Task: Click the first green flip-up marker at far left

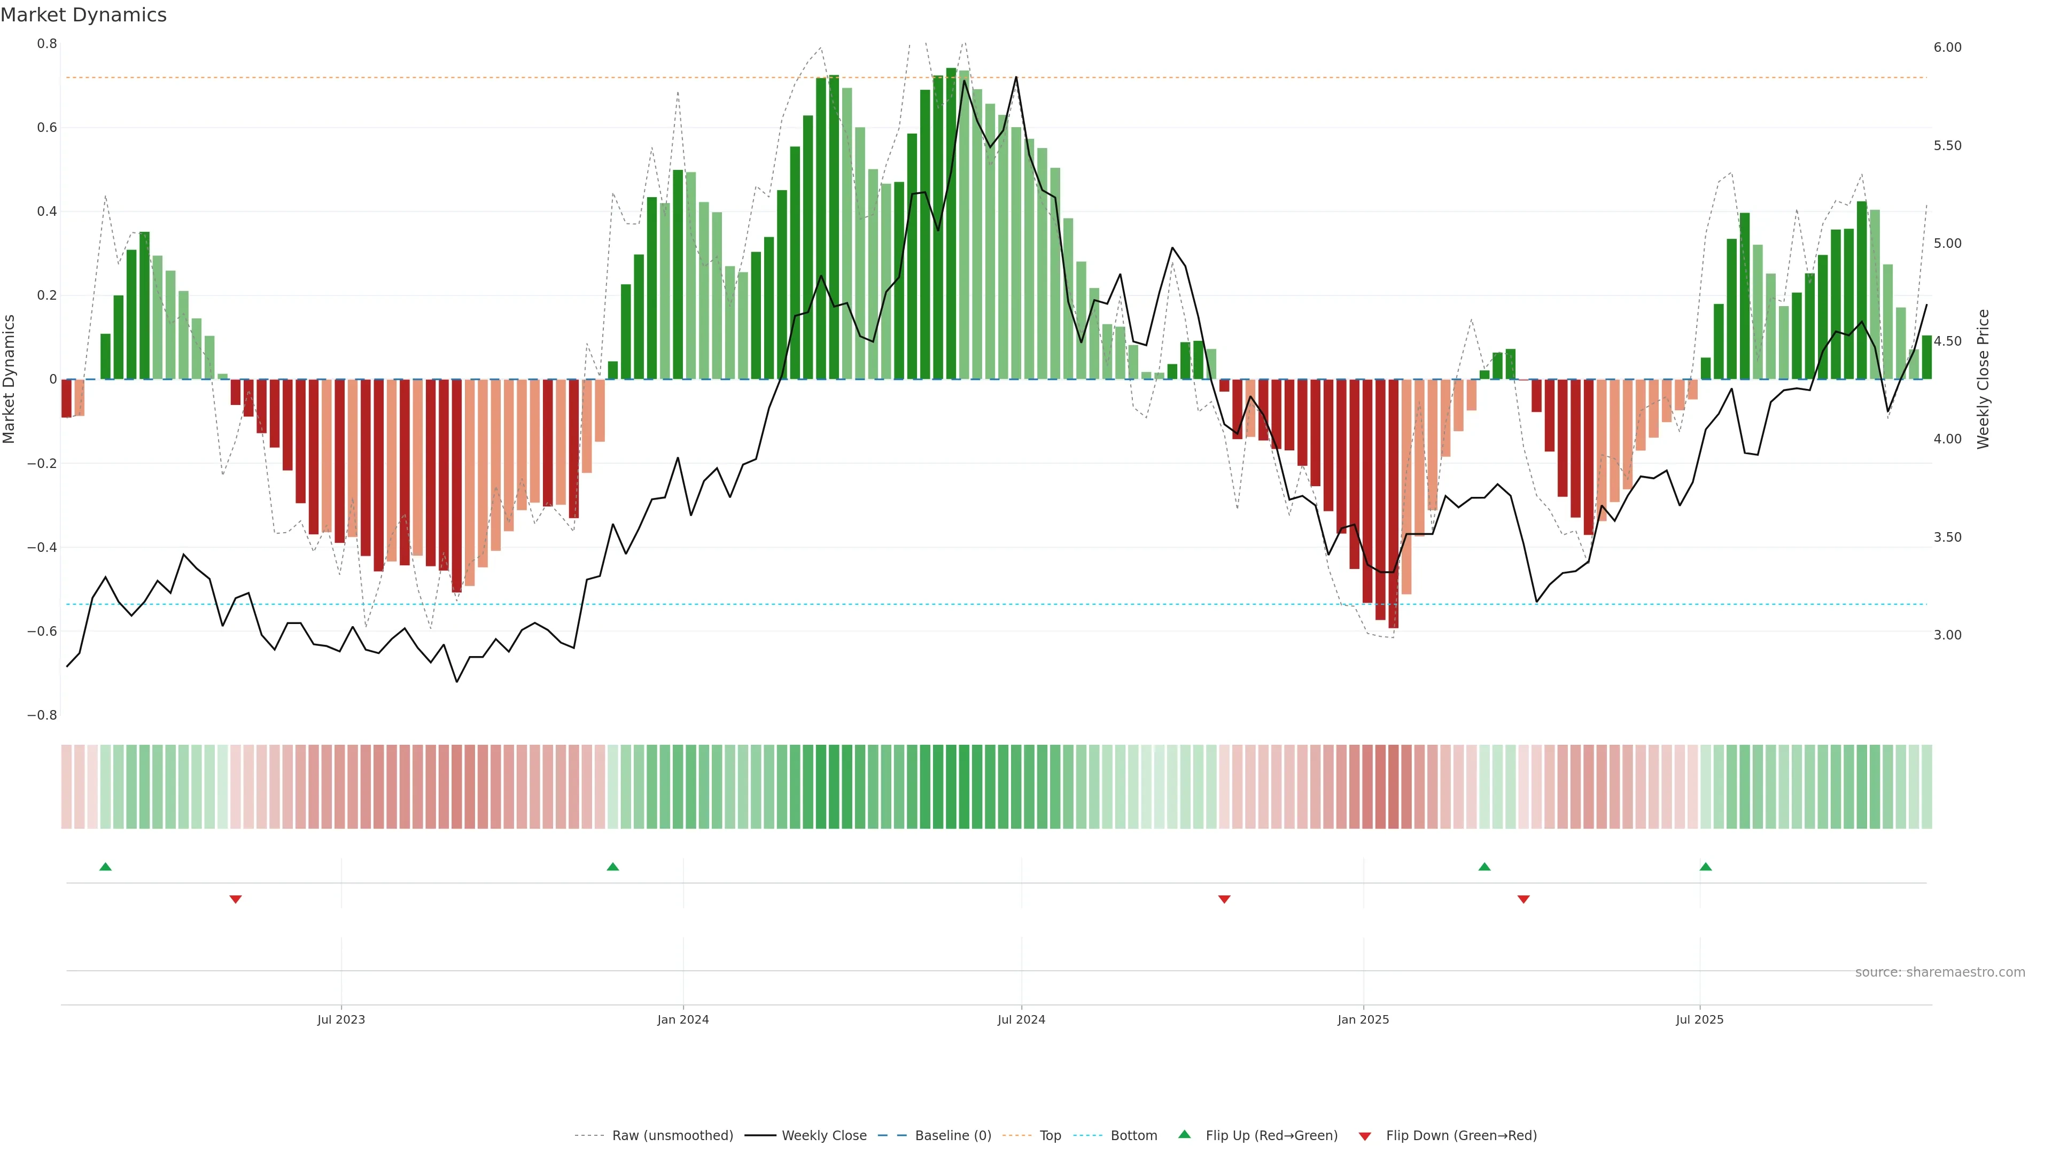Action: [x=105, y=867]
